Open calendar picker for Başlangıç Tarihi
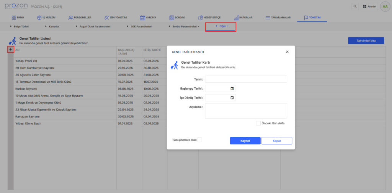392x193 pixels. pyautogui.click(x=232, y=88)
